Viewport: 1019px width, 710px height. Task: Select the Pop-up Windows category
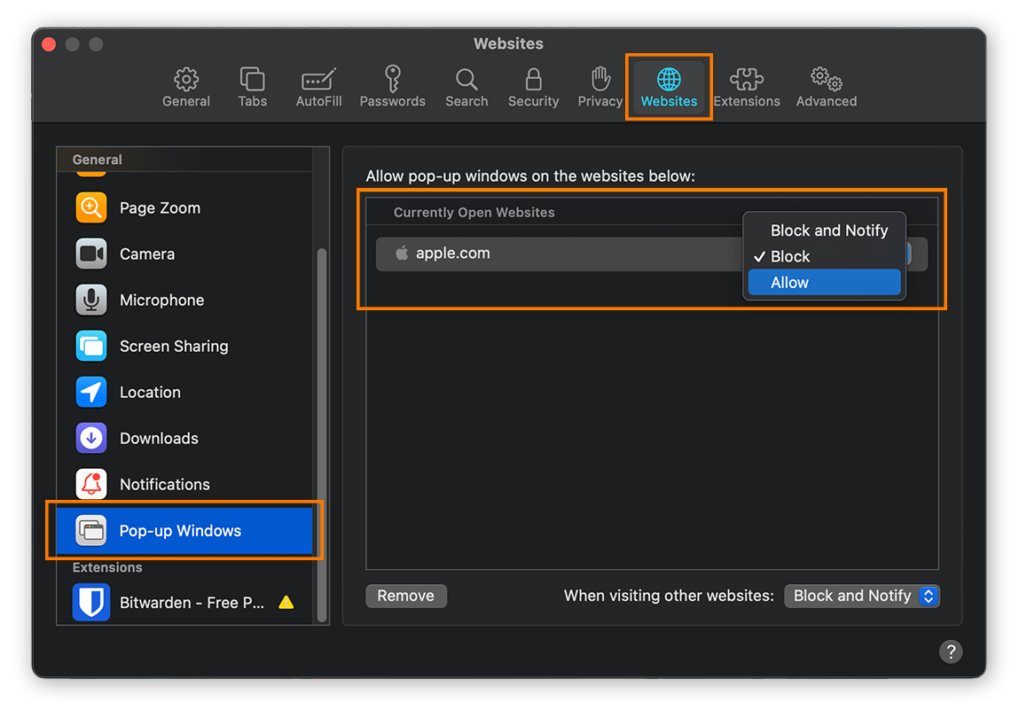[179, 530]
